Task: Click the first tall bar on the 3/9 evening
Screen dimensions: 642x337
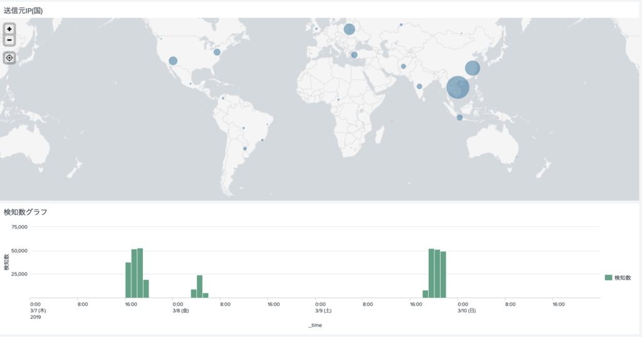Action: click(x=431, y=273)
